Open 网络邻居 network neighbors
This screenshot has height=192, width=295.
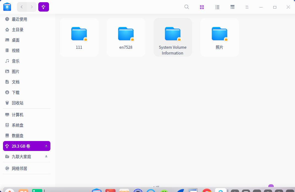pyautogui.click(x=27, y=169)
